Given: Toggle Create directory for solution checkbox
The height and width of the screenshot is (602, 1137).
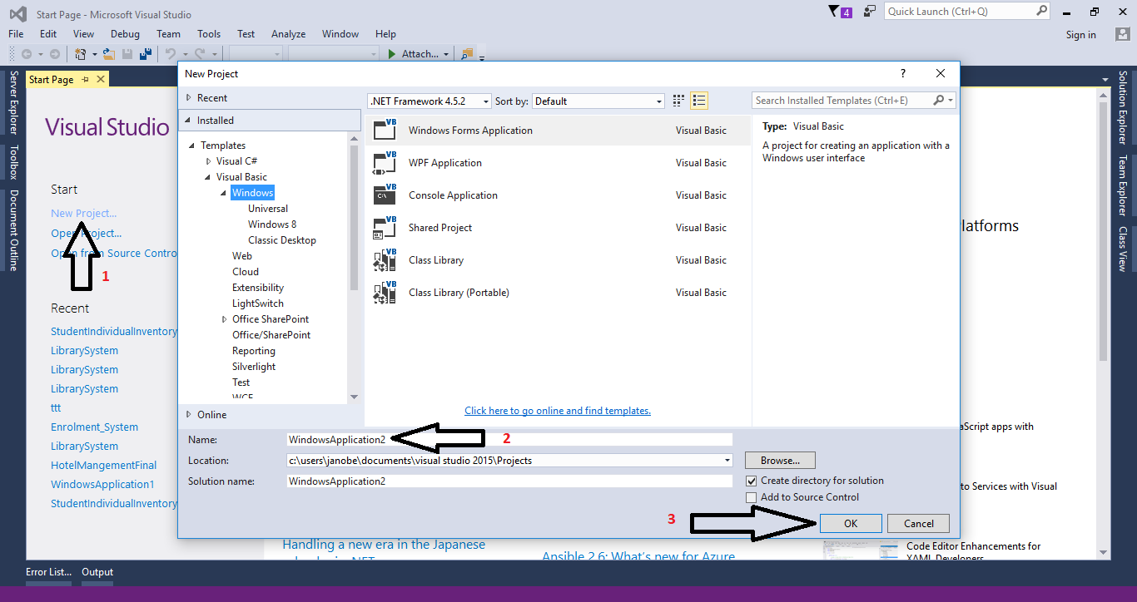Looking at the screenshot, I should click(752, 481).
